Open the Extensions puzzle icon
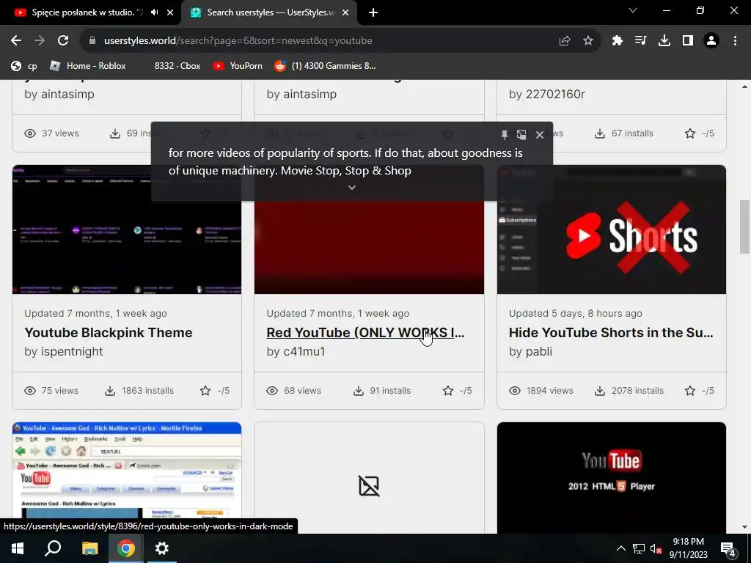Image resolution: width=751 pixels, height=563 pixels. (x=618, y=41)
